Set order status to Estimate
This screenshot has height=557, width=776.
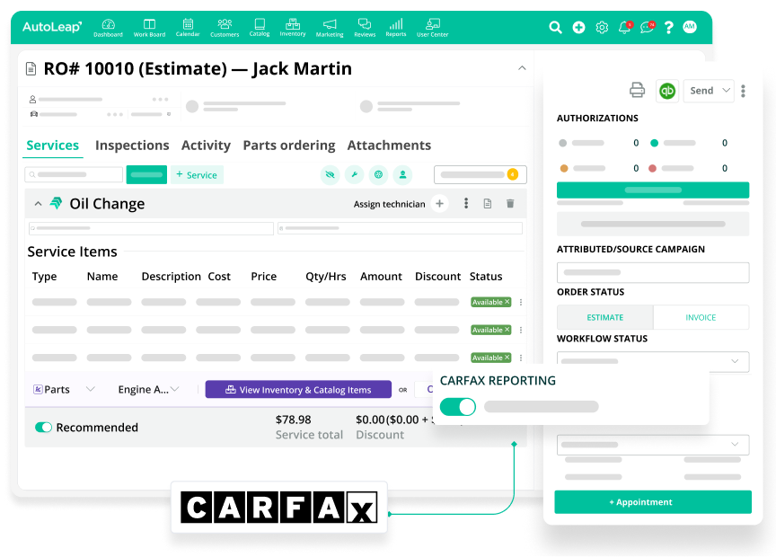(x=604, y=317)
